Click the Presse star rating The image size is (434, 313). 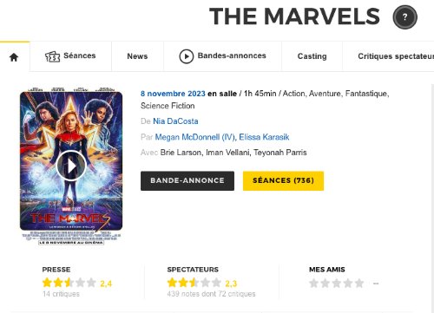(69, 283)
